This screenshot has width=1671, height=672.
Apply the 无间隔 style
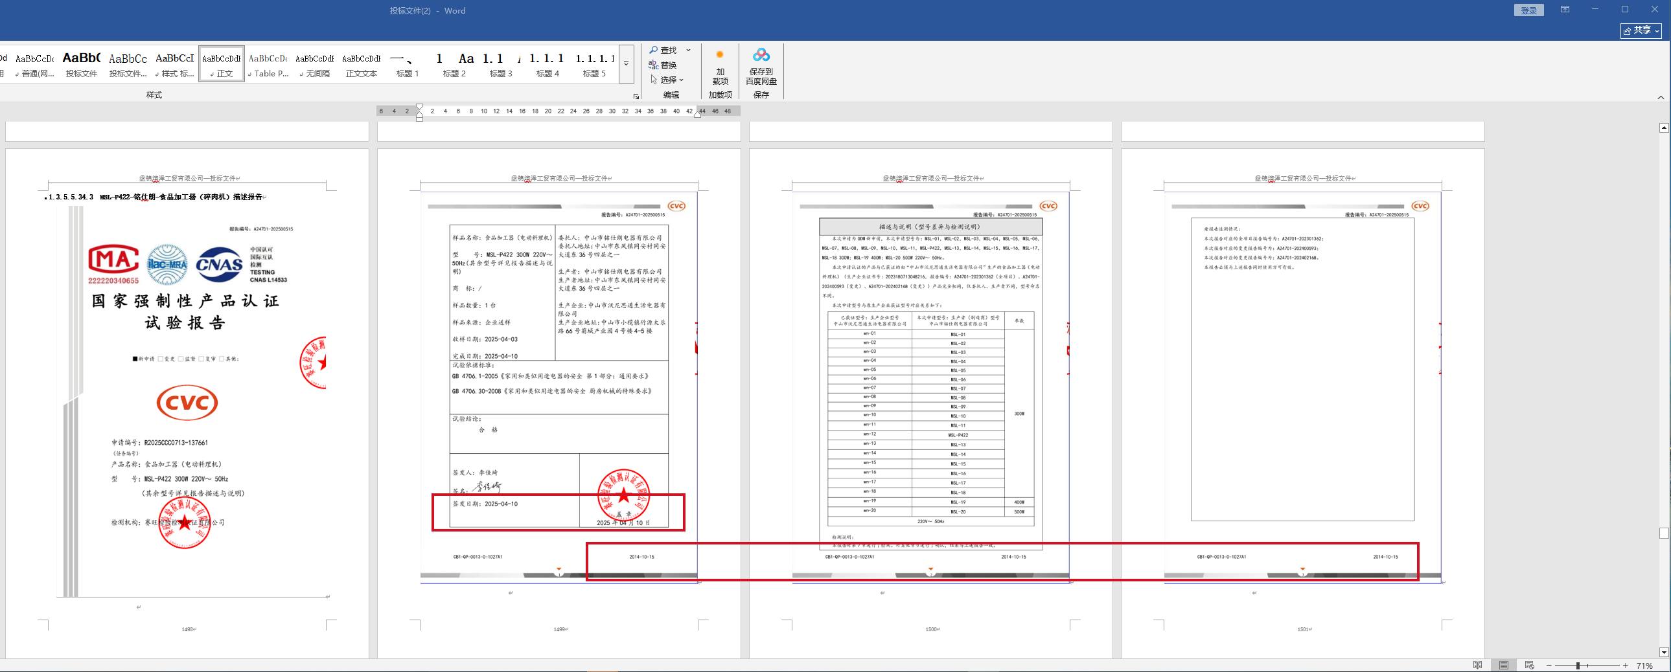pos(316,63)
